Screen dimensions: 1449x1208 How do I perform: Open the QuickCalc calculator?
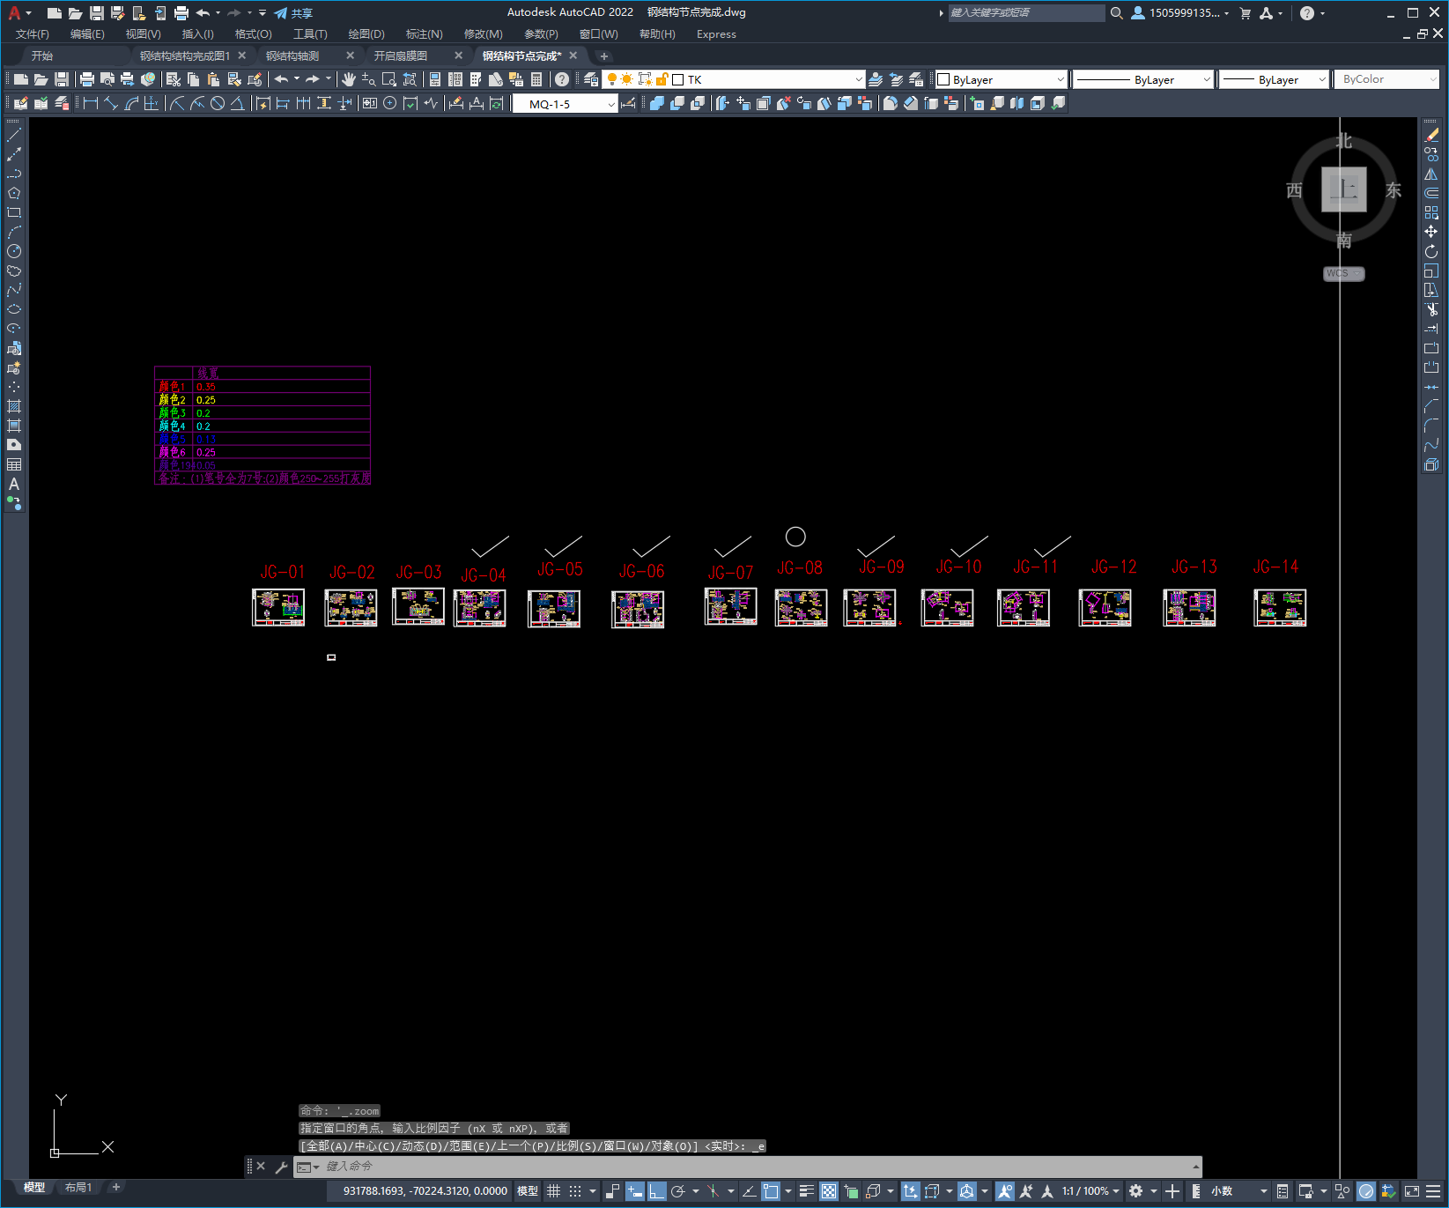pos(536,79)
